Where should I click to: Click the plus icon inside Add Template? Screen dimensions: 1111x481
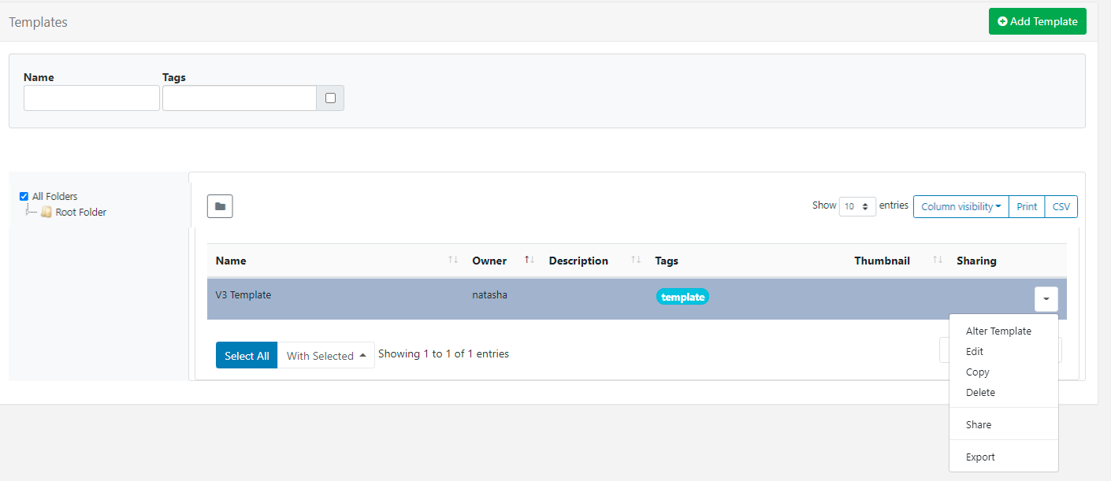(x=1004, y=21)
